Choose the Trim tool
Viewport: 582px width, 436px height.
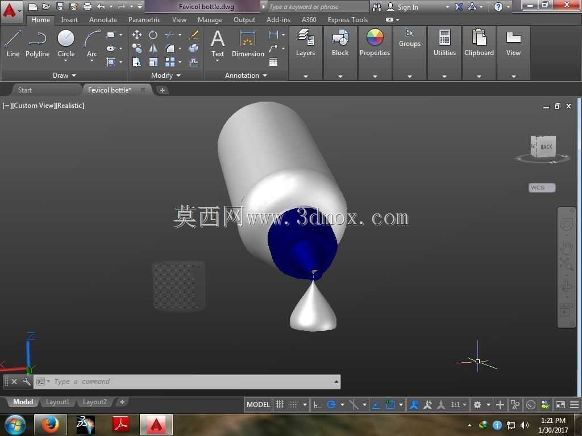[x=170, y=35]
